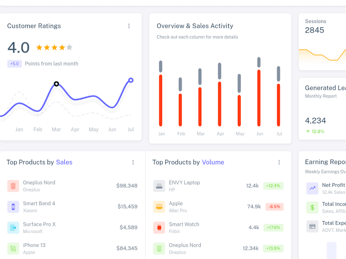
Task: Click the Sessions 2845 count
Action: point(314,30)
